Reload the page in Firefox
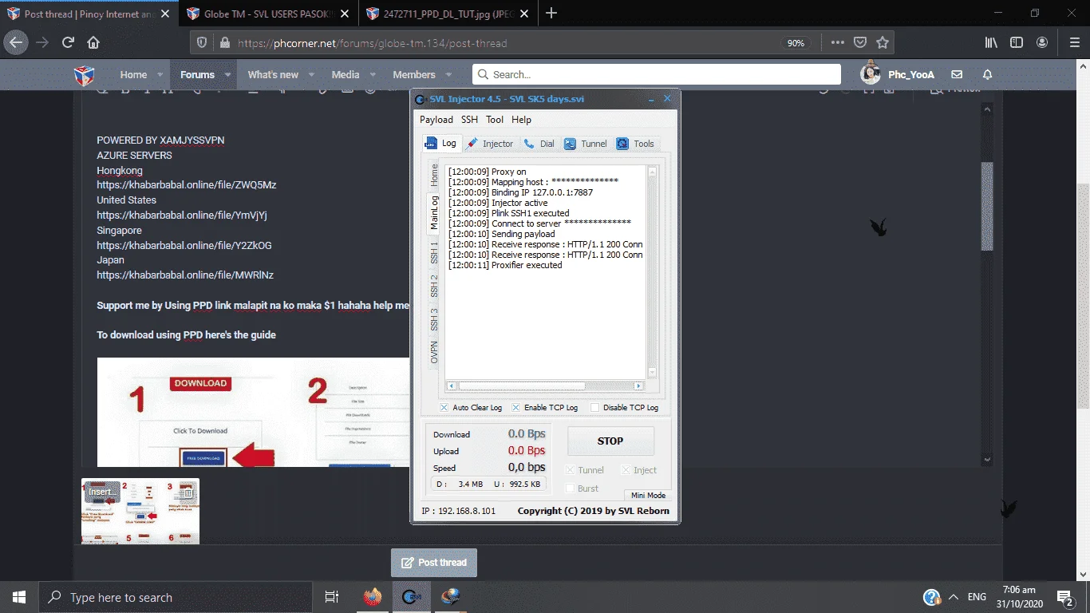Viewport: 1090px width, 613px height. 69,43
